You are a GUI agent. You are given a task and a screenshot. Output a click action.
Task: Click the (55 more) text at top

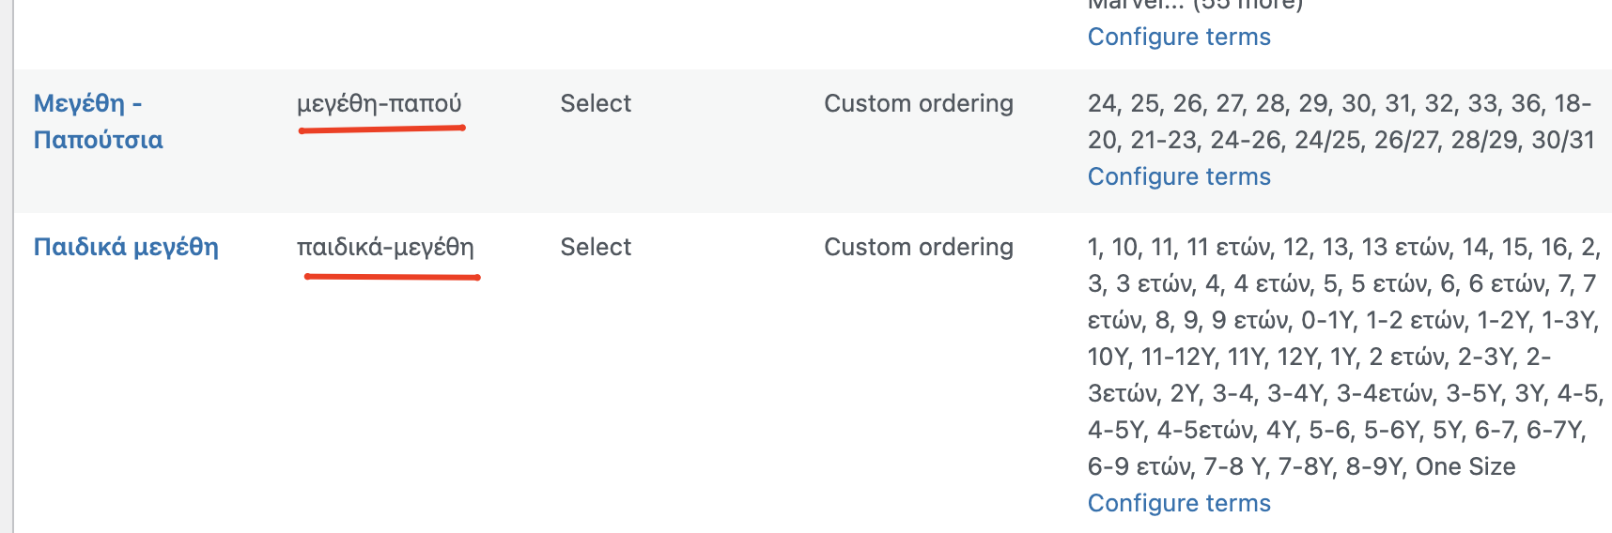[x=1248, y=5]
